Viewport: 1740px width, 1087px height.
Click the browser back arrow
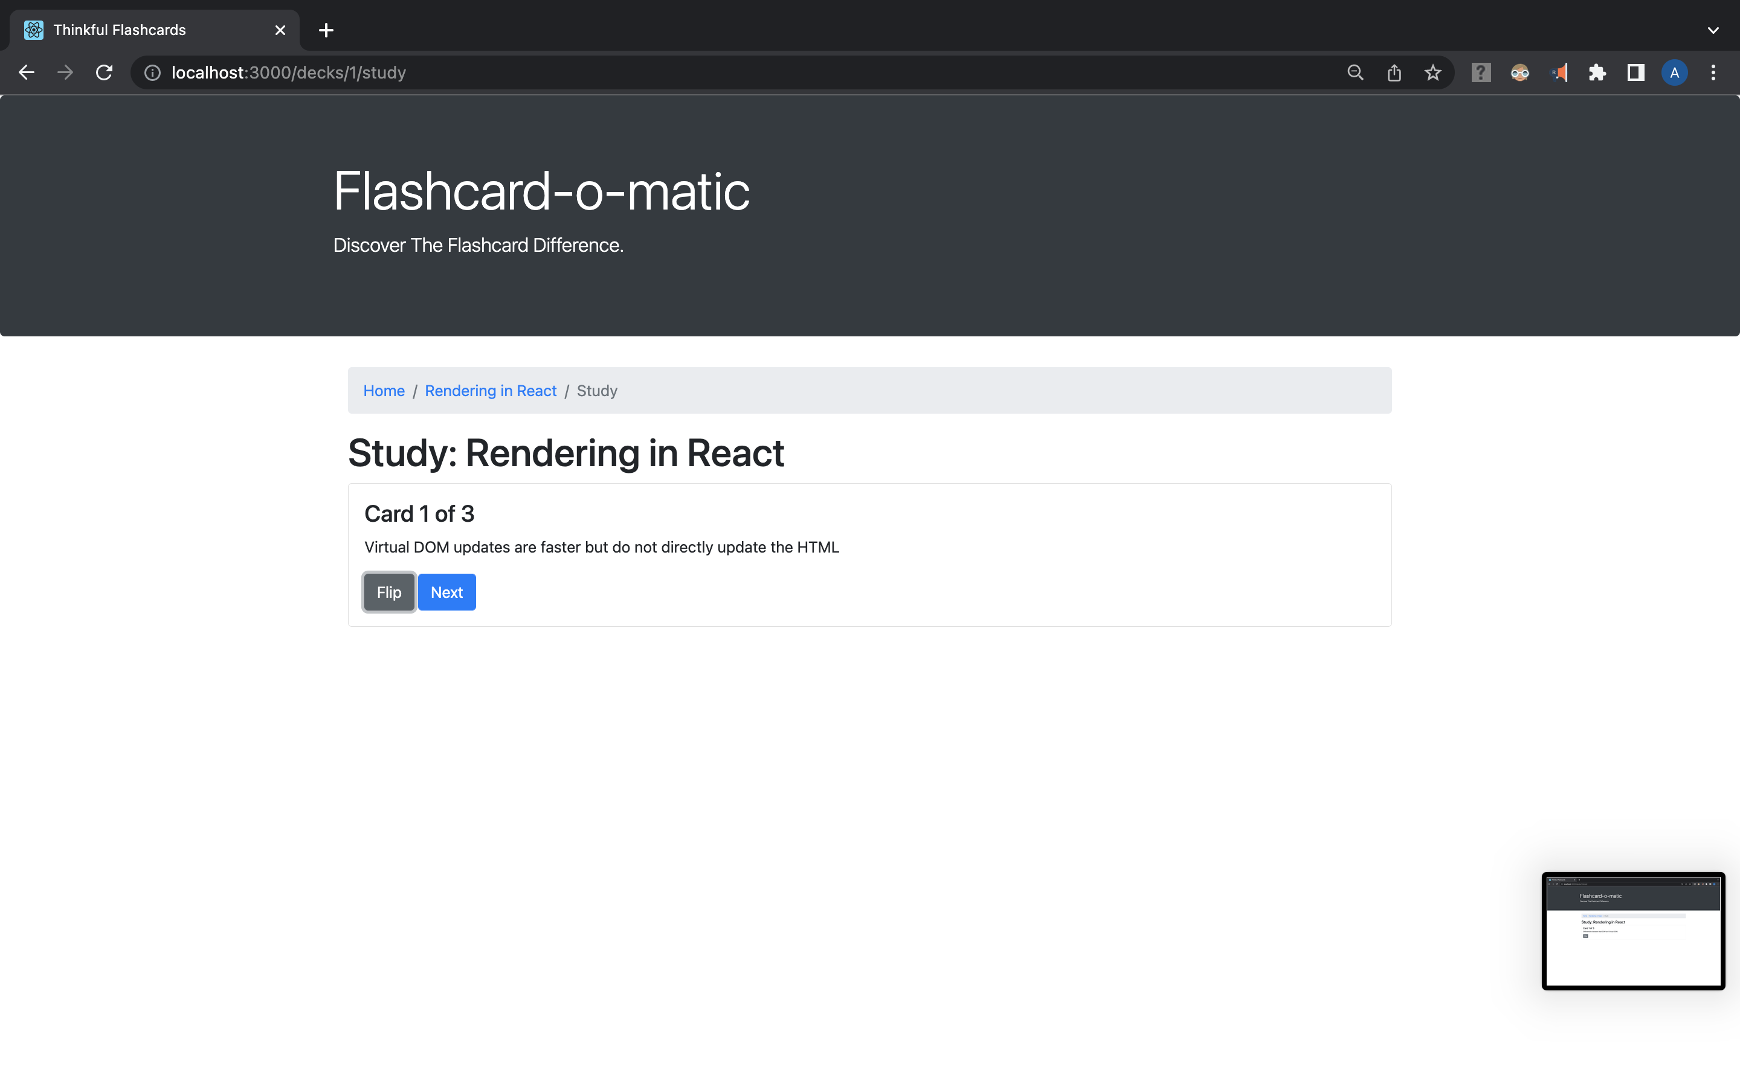click(x=27, y=72)
